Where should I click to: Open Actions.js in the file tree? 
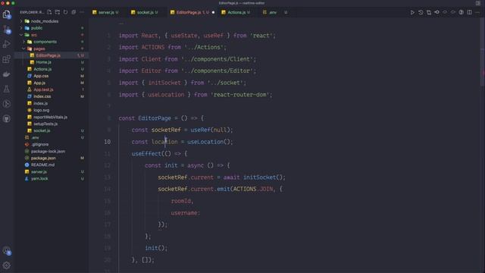[x=42, y=69]
